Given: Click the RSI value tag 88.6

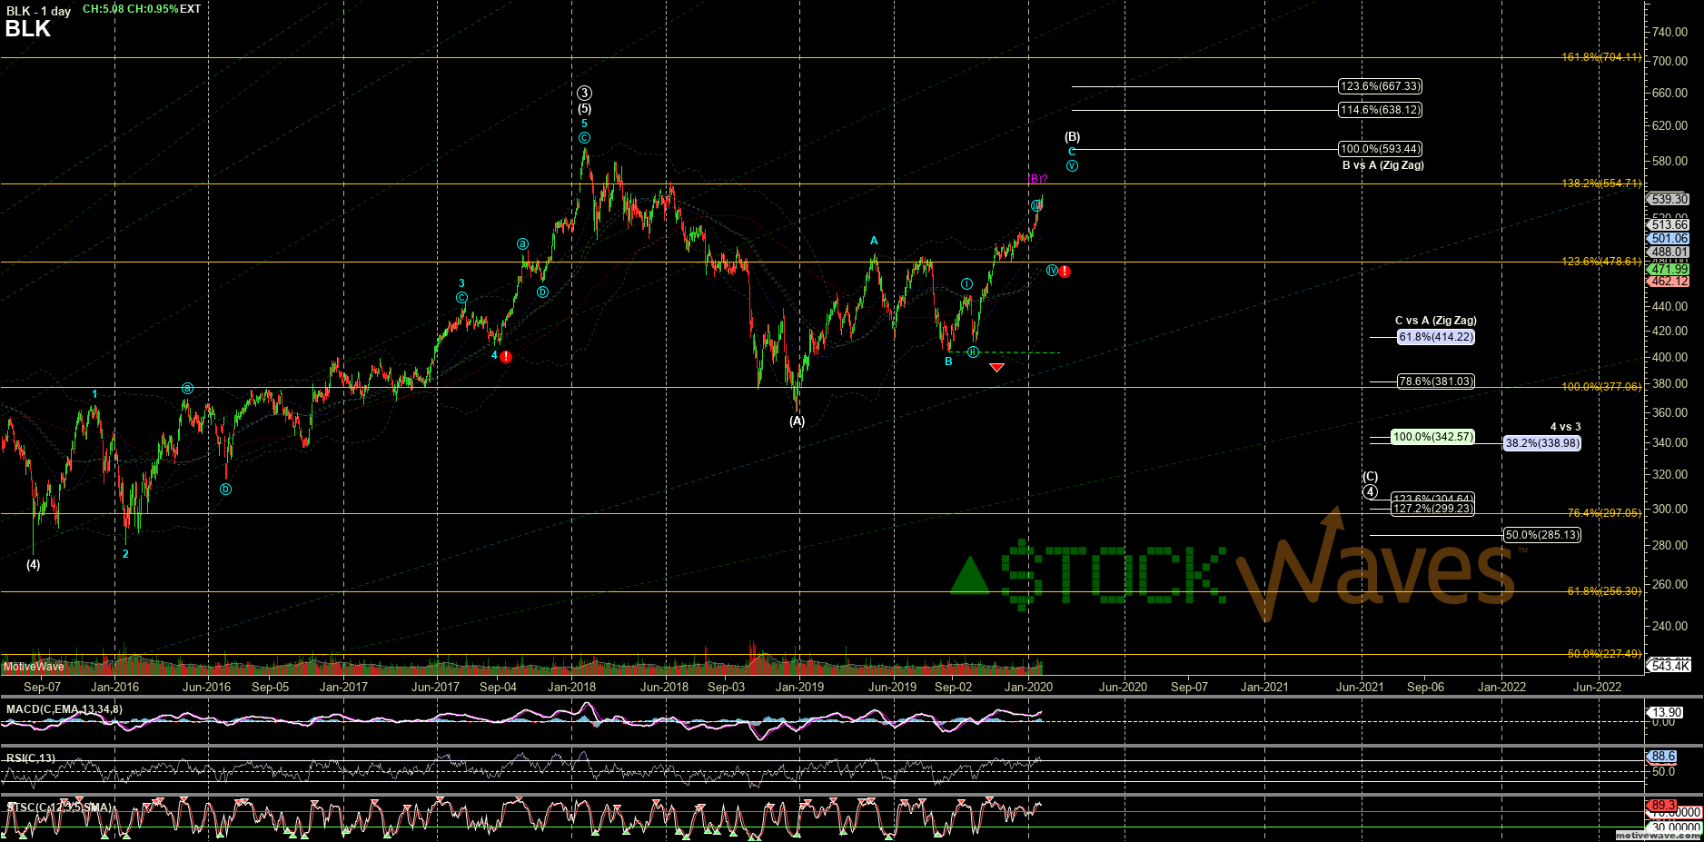Looking at the screenshot, I should (x=1663, y=756).
